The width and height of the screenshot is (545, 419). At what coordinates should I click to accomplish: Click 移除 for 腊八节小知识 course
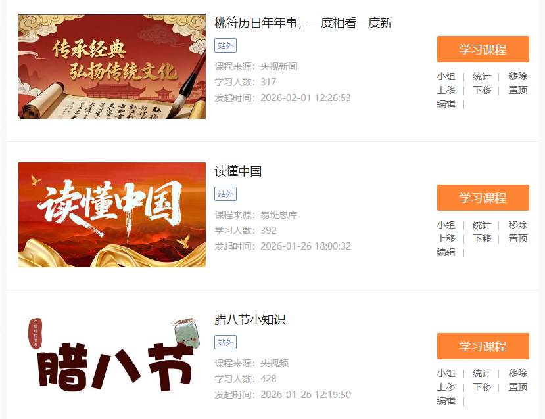pyautogui.click(x=518, y=373)
